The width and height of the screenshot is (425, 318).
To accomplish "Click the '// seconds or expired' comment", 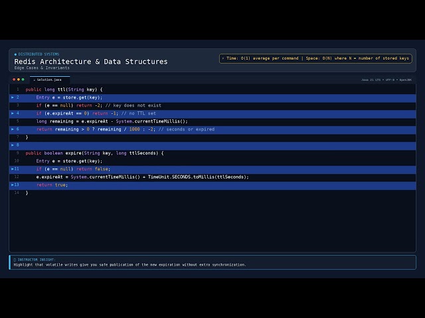I will (187, 129).
